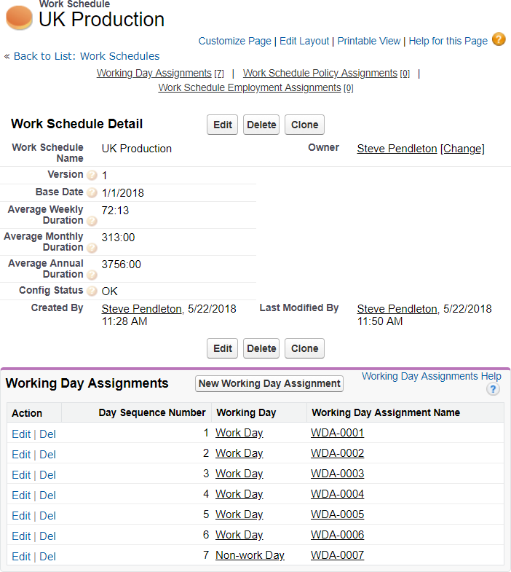Click the Average Weekly Duration info icon
This screenshot has width=511, height=572.
point(92,221)
